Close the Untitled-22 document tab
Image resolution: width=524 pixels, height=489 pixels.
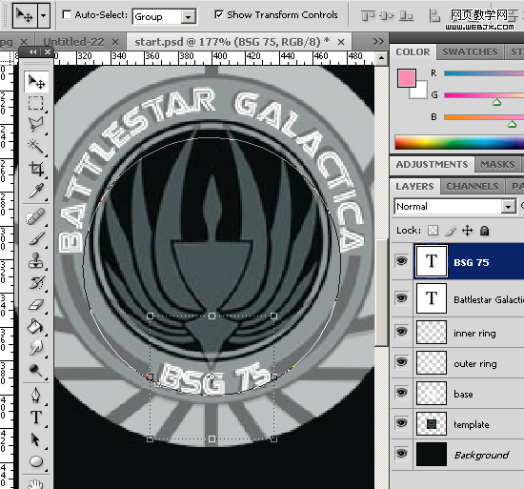[x=115, y=42]
